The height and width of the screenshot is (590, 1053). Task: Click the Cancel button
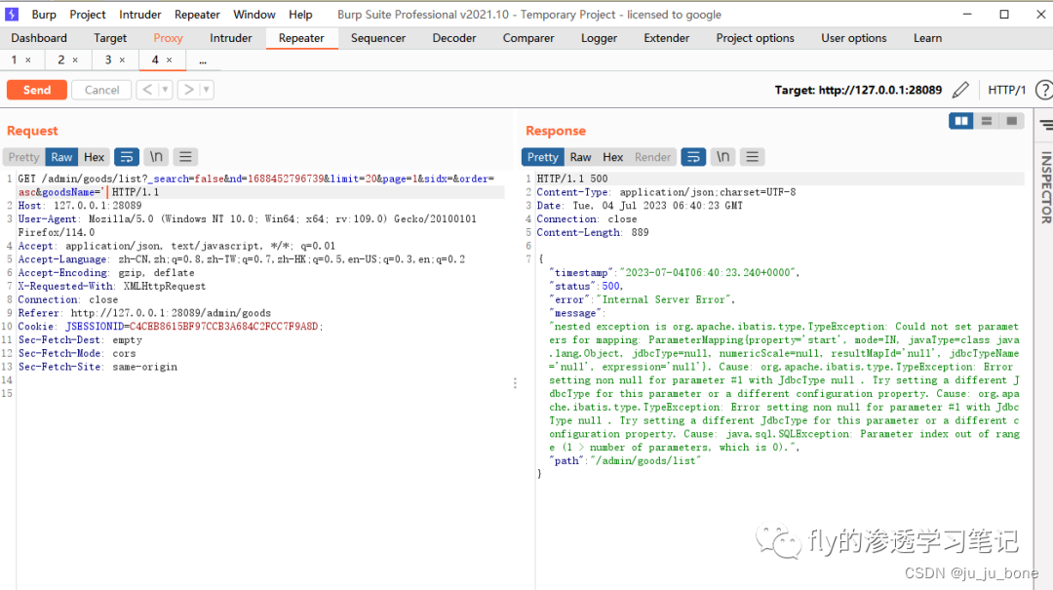point(101,90)
